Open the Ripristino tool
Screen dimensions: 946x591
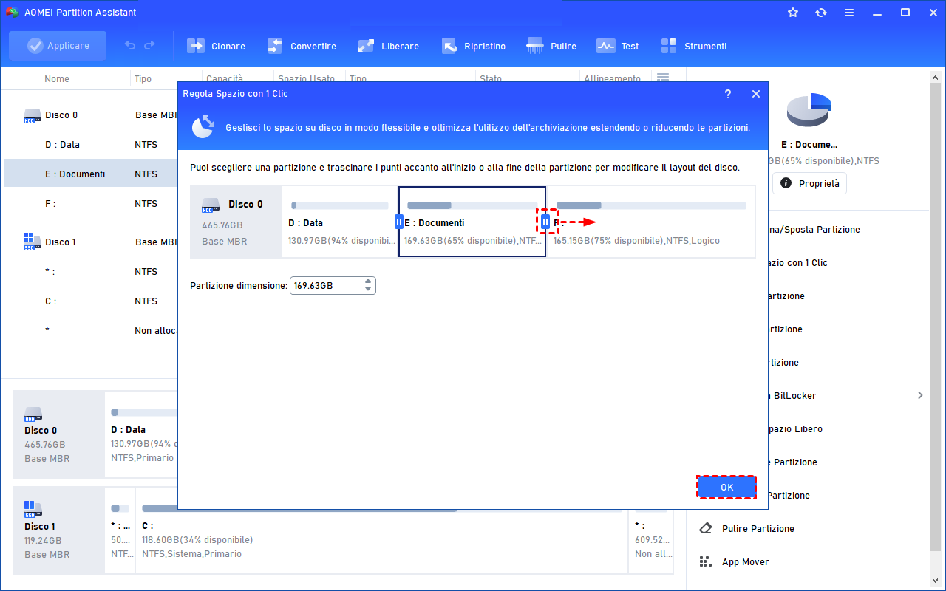coord(473,46)
